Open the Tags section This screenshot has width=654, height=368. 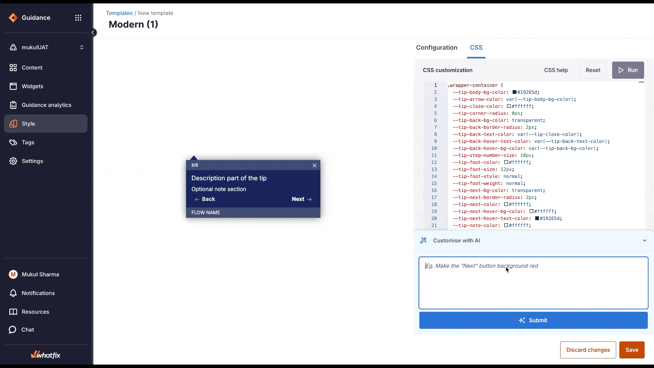pos(28,142)
